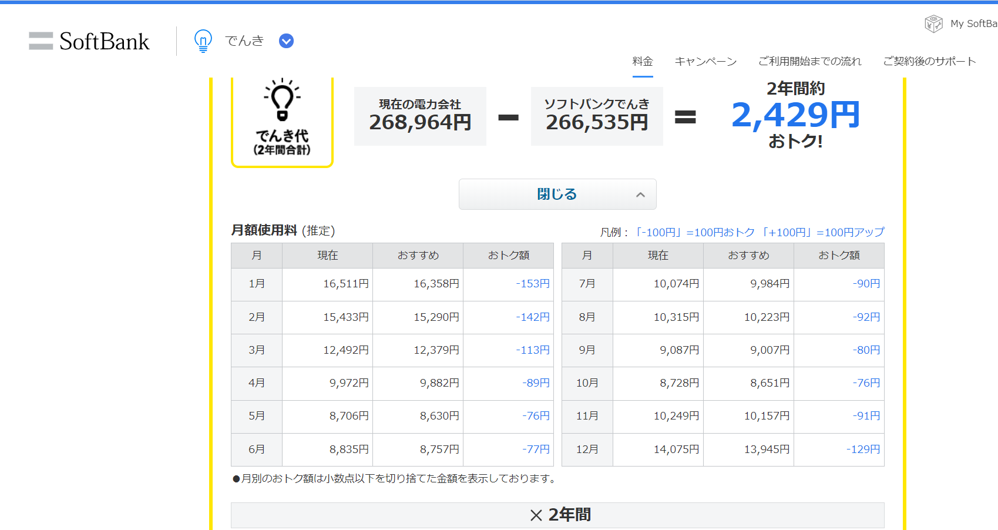Collapse details with the 閉じる button
Screen dimensions: 998x530
[557, 194]
